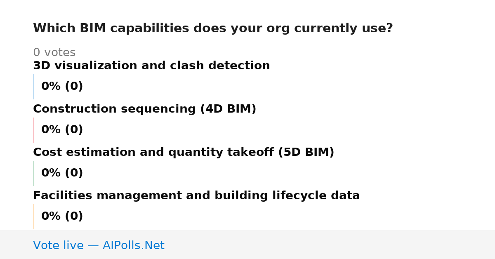
Task: Click the green bar under Cost estimation
Action: [33, 173]
